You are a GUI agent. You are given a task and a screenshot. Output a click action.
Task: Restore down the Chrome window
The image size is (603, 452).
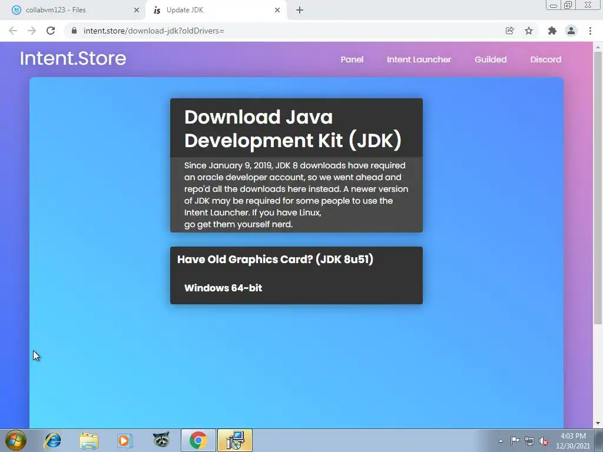pyautogui.click(x=568, y=5)
